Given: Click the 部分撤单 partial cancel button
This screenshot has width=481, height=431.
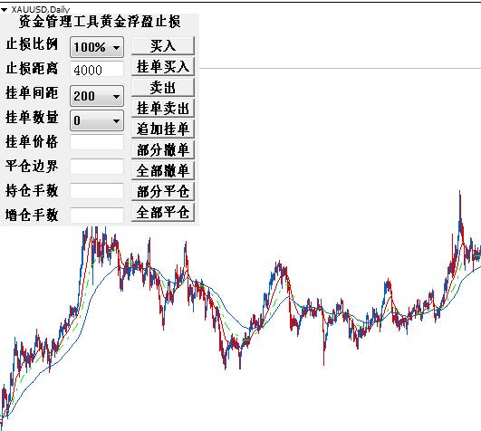Looking at the screenshot, I should point(163,149).
